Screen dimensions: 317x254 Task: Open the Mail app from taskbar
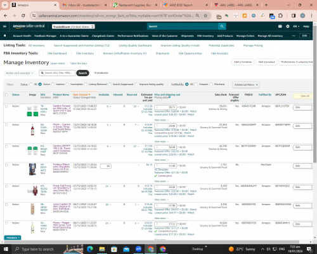126,249
